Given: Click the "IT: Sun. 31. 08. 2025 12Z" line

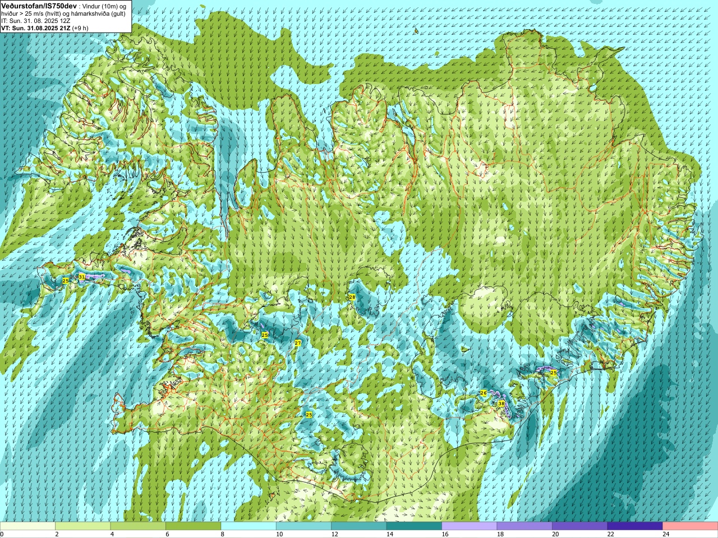Looking at the screenshot, I should pyautogui.click(x=35, y=21).
